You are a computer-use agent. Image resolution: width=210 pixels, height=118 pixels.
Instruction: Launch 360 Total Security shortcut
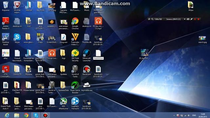pos(75,55)
